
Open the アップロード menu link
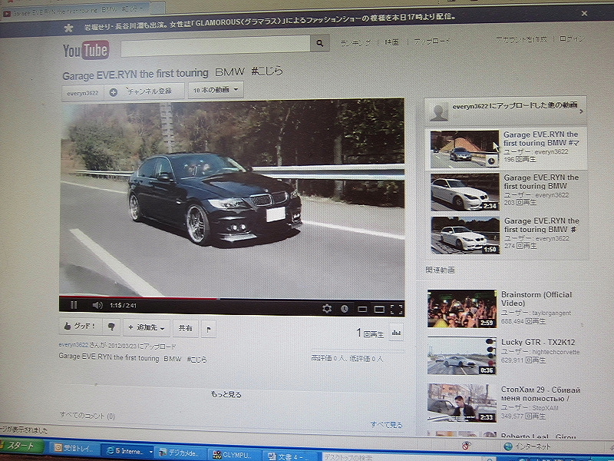pyautogui.click(x=432, y=41)
